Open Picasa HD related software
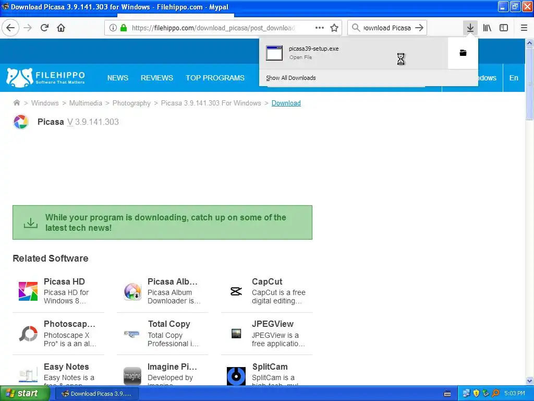 [64, 281]
